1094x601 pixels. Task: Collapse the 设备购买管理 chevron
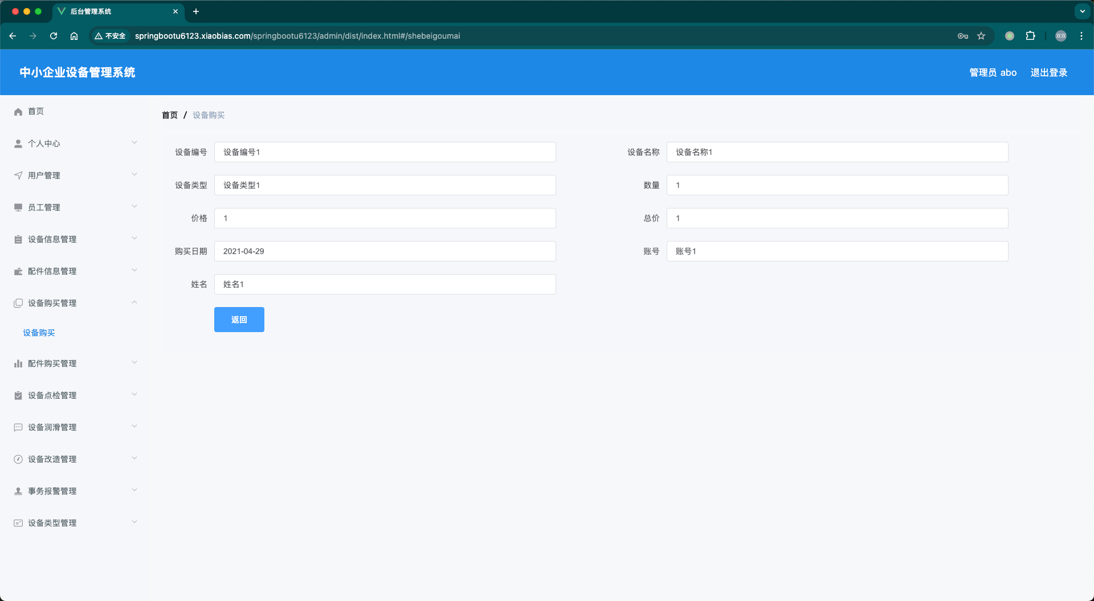(x=134, y=302)
